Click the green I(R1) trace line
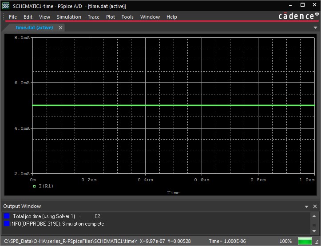 tap(173, 105)
